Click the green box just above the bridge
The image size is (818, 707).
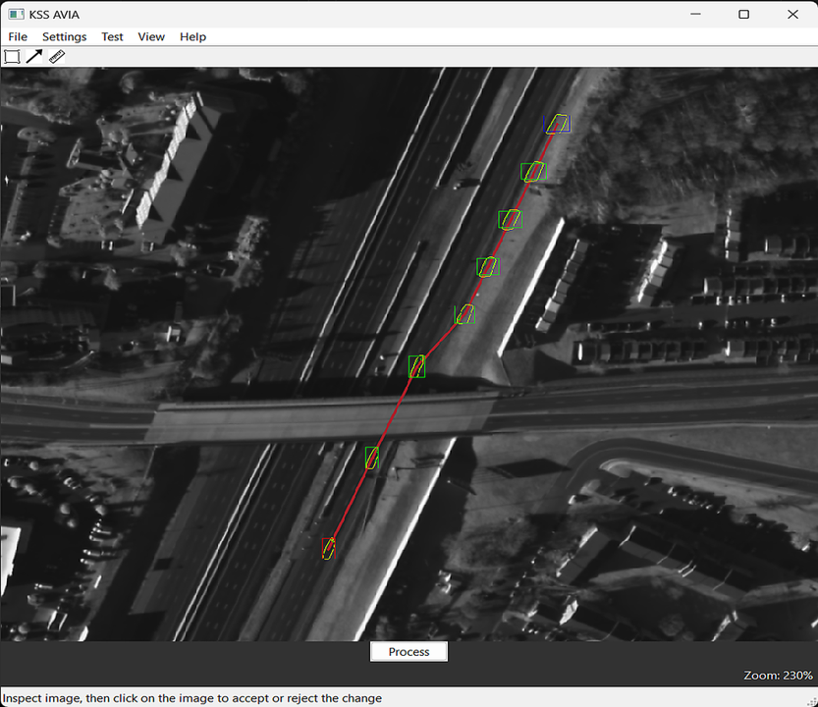coord(416,366)
